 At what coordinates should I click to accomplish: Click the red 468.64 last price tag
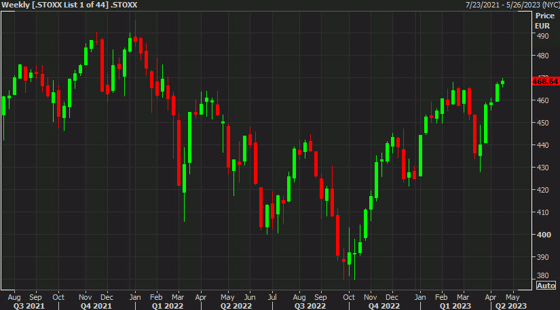point(545,81)
